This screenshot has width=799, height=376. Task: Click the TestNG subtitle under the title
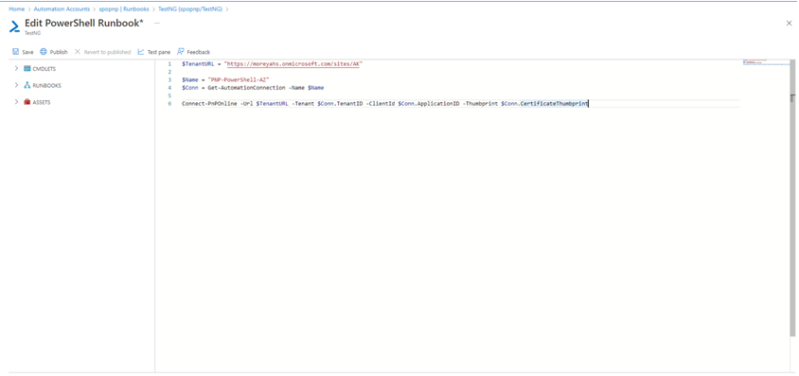click(32, 33)
